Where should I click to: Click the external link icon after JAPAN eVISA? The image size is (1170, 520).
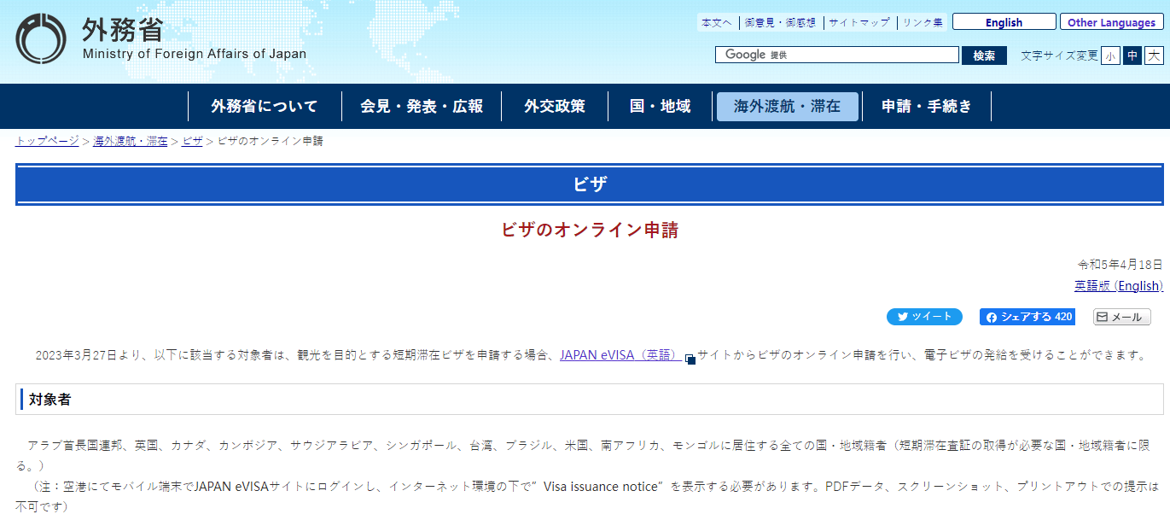point(690,359)
